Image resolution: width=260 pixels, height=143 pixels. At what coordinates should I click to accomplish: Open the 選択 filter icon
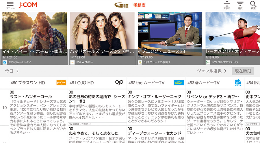point(240,5)
